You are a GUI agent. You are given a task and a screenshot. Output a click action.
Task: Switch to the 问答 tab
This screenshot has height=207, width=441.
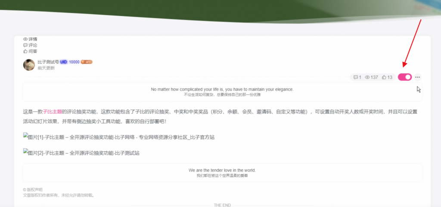[x=30, y=51]
